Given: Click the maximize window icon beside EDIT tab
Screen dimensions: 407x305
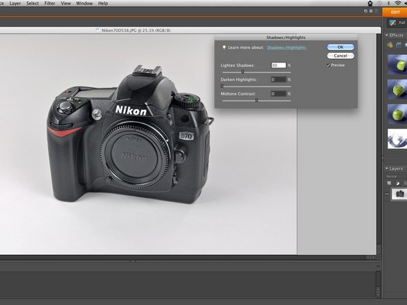Looking at the screenshot, I should coord(376,11).
